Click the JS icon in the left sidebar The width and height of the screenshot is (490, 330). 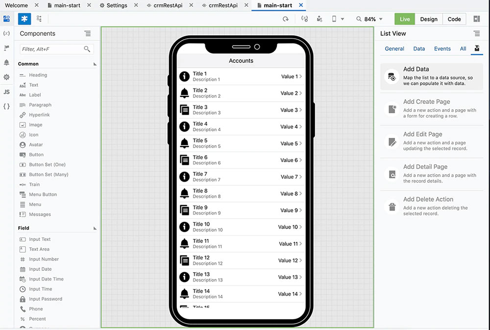pos(6,92)
